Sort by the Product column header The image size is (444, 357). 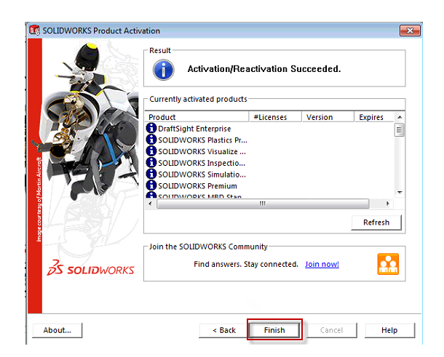coord(197,117)
